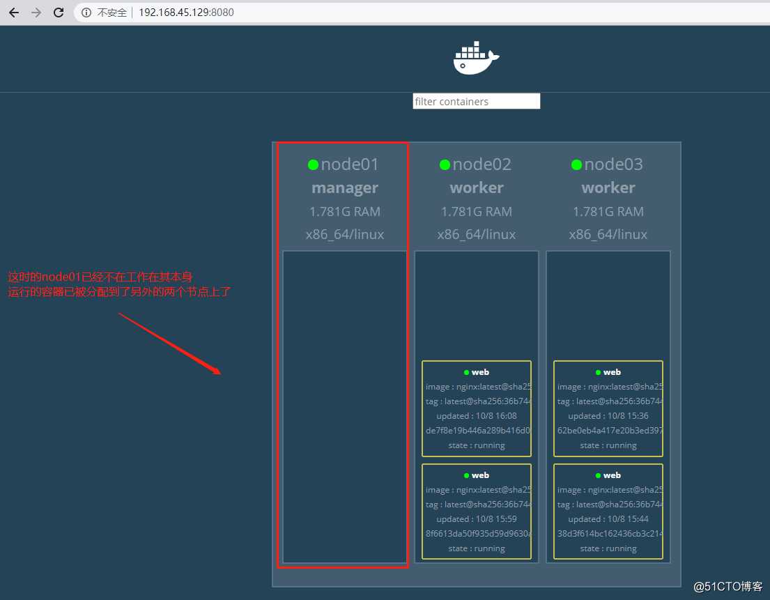Image resolution: width=770 pixels, height=600 pixels.
Task: Click the filter containers input field
Action: pos(476,101)
